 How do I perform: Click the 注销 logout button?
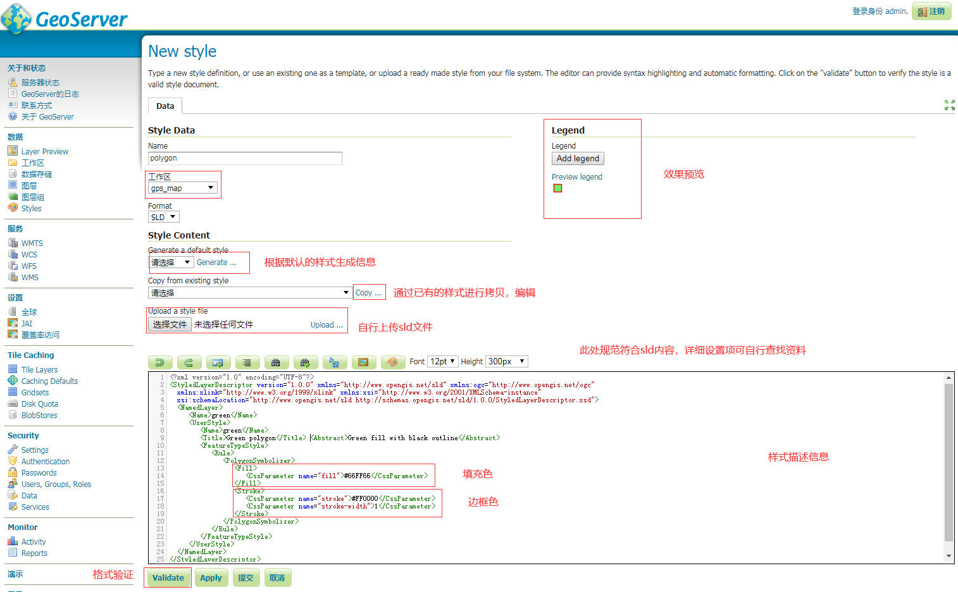click(x=931, y=11)
